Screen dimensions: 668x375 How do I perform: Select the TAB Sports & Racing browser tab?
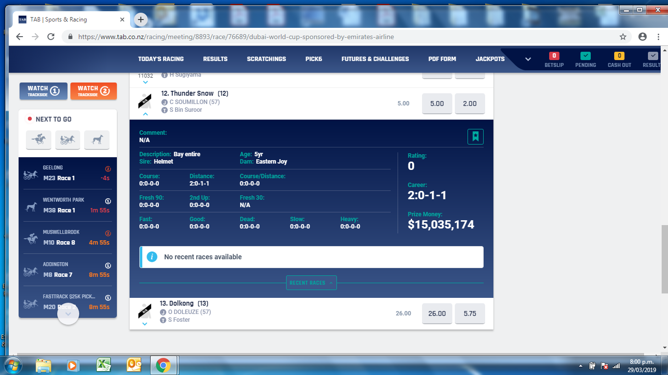71,20
